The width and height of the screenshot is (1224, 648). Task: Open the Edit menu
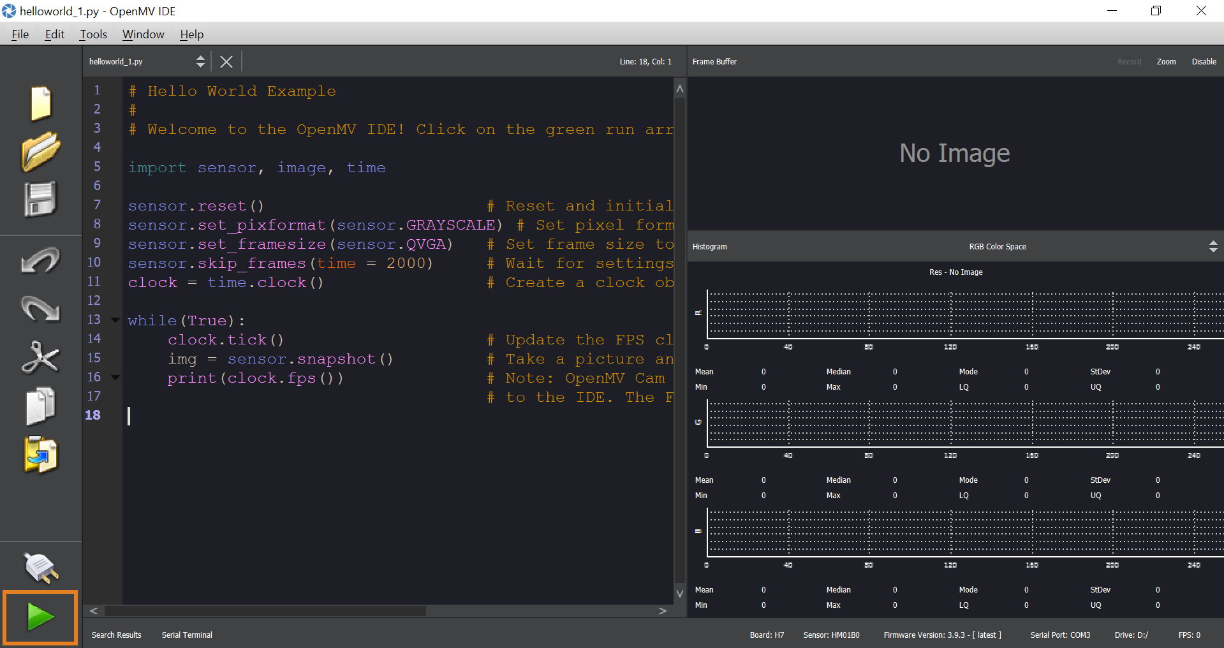pos(55,34)
